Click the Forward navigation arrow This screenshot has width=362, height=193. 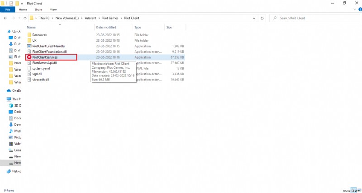[x=13, y=18]
